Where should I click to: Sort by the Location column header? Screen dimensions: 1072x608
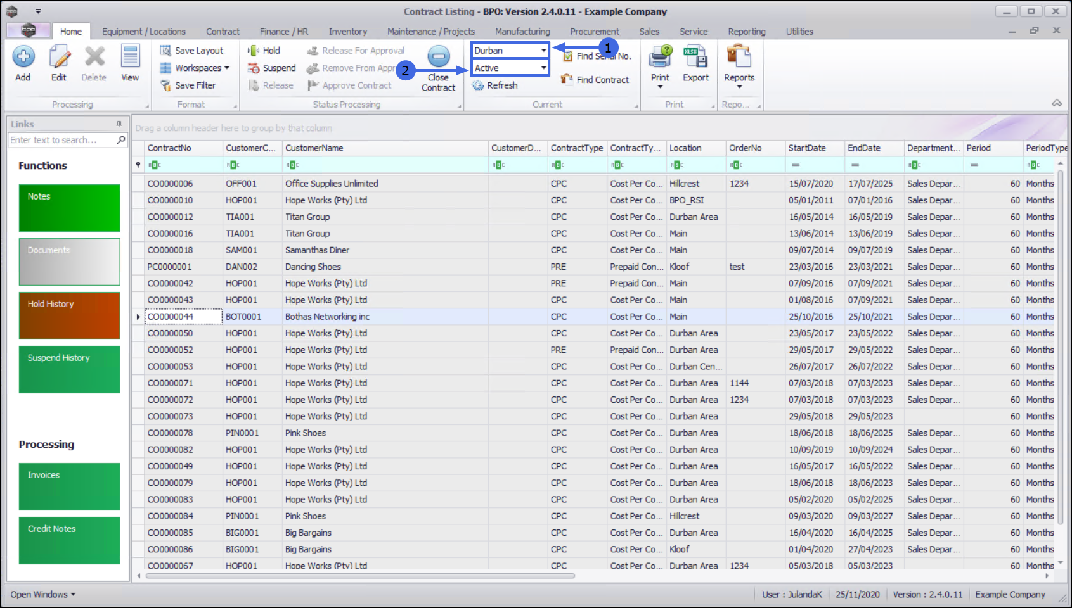click(696, 148)
